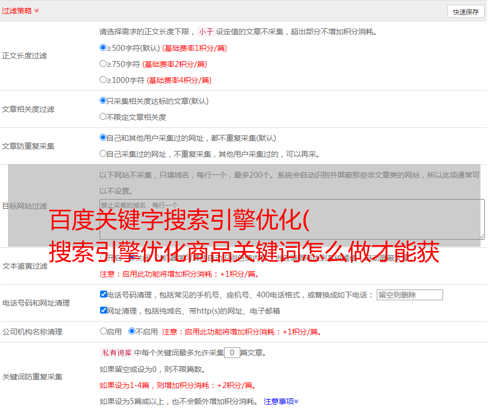Click the red (基础费率2积分/篇) note
The image size is (488, 411).
[174, 64]
